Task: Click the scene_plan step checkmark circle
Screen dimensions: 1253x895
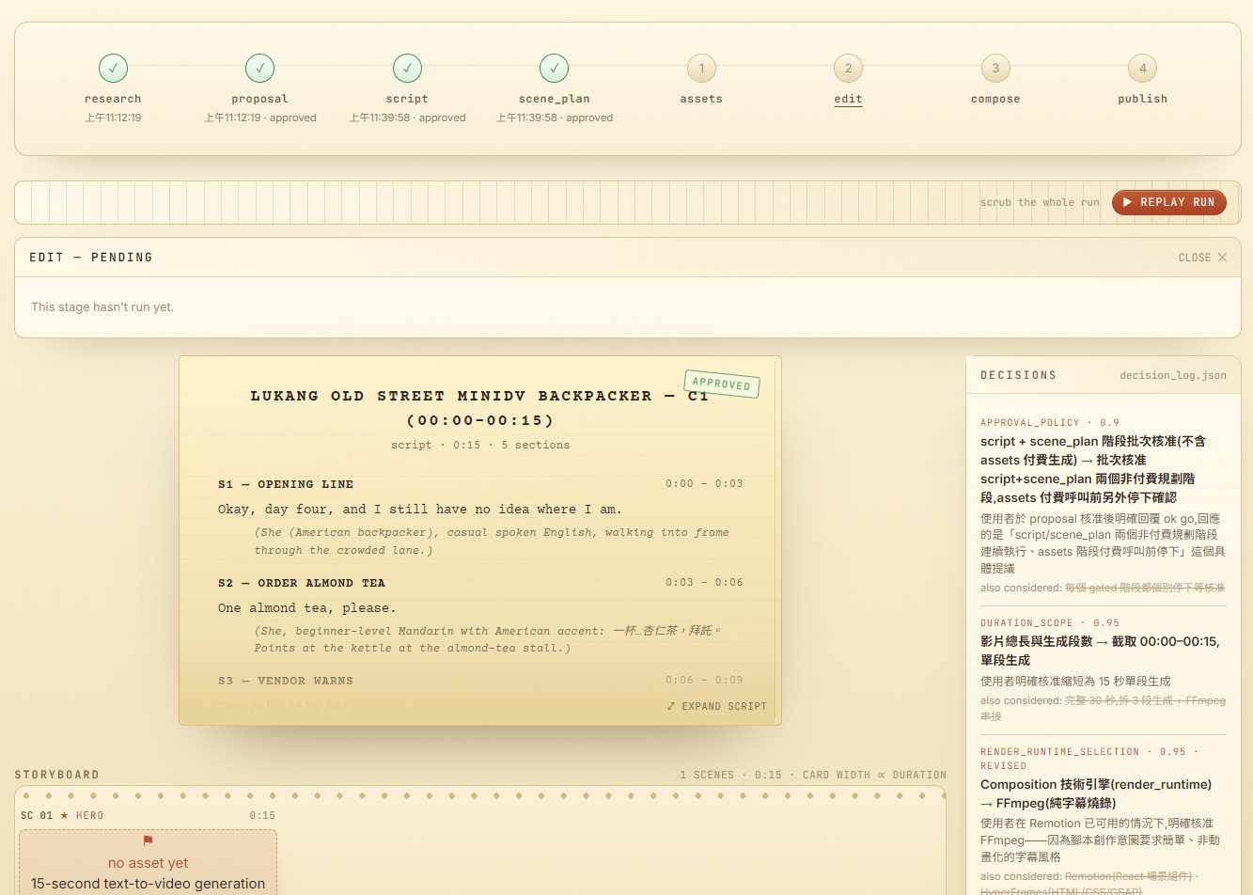Action: (x=555, y=68)
